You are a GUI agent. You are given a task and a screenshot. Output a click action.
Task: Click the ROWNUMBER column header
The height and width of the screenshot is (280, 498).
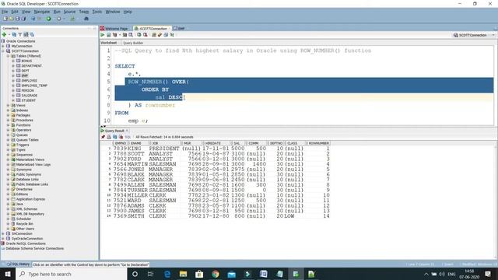pos(318,143)
